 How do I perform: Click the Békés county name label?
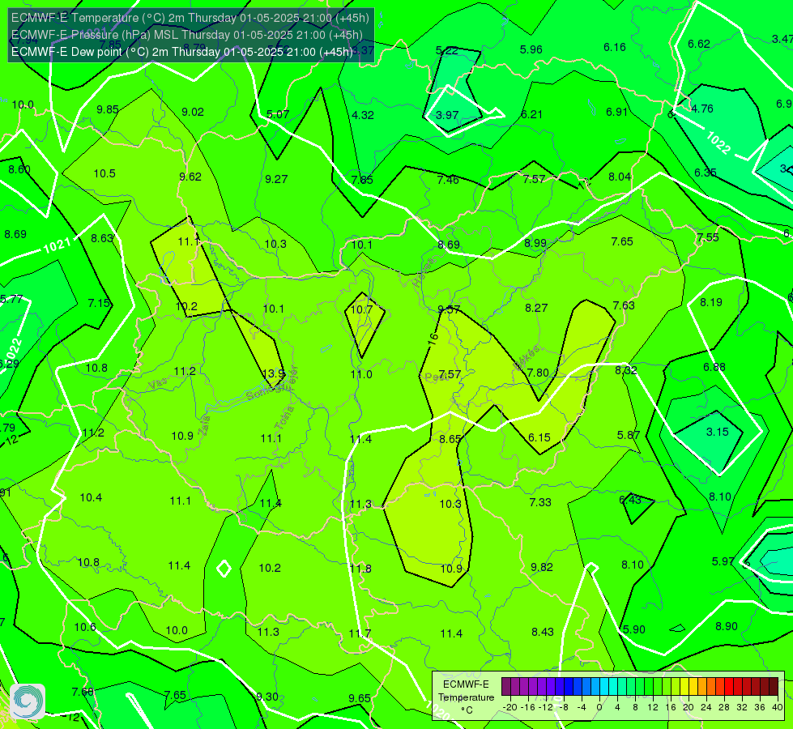pyautogui.click(x=527, y=356)
